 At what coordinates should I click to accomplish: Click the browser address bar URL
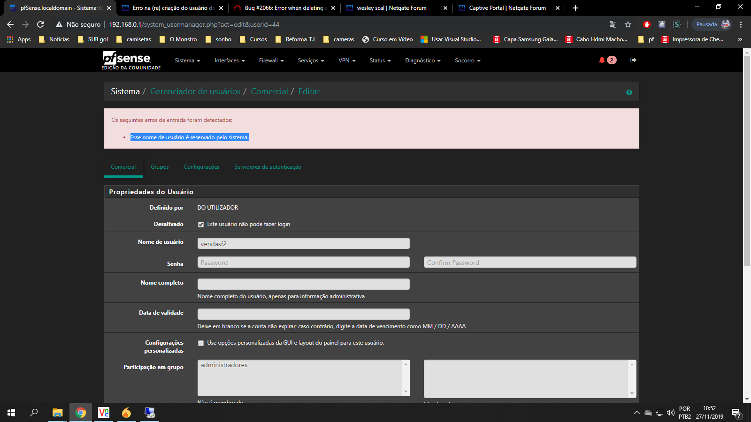[194, 24]
